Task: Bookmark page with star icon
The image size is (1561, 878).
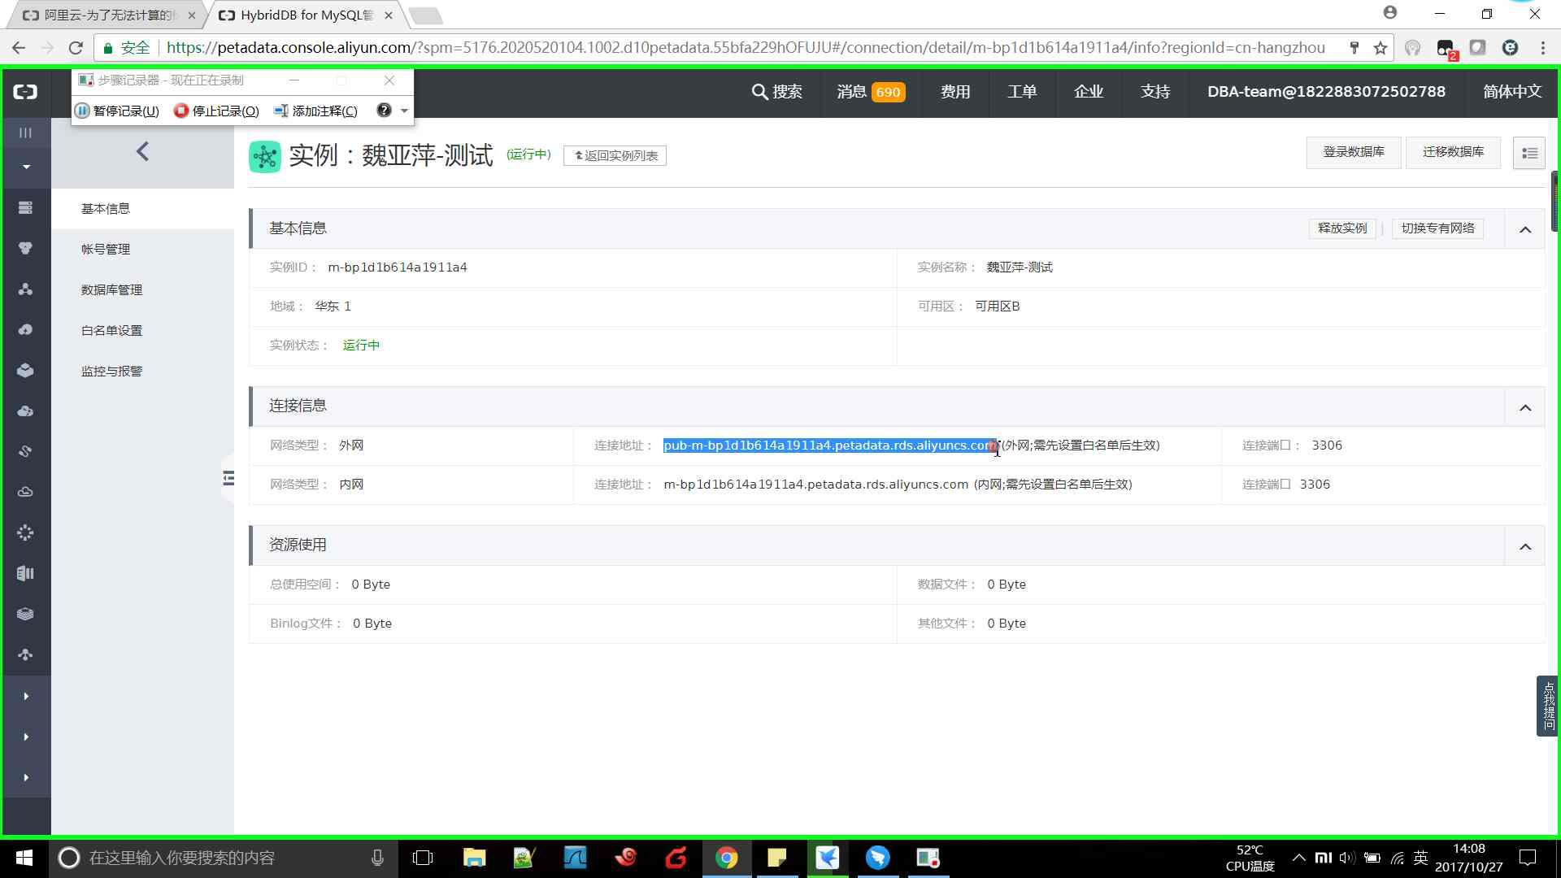Action: click(x=1381, y=48)
